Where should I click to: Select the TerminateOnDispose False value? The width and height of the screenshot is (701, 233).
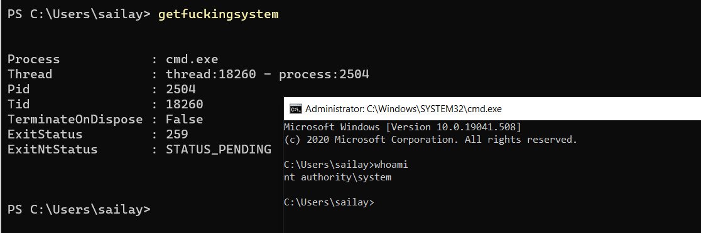click(x=184, y=120)
